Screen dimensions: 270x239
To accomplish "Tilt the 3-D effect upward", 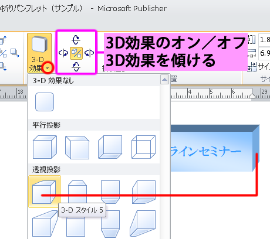I will click(76, 40).
